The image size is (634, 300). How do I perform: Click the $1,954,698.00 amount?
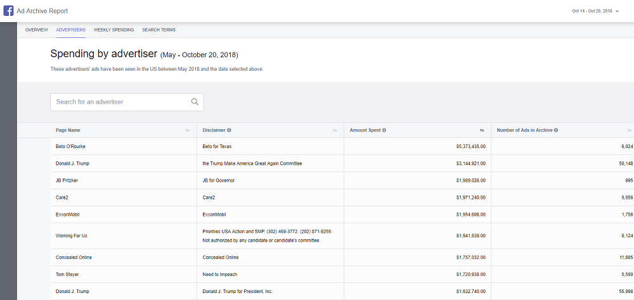tap(470, 215)
